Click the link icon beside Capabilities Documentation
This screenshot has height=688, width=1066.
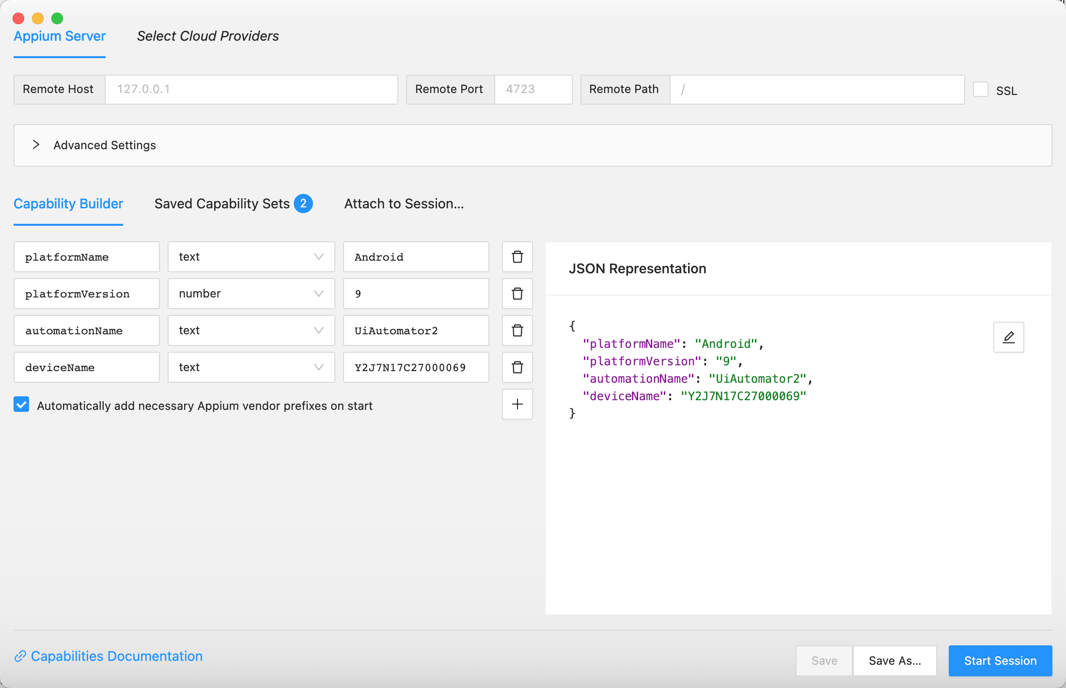click(20, 656)
